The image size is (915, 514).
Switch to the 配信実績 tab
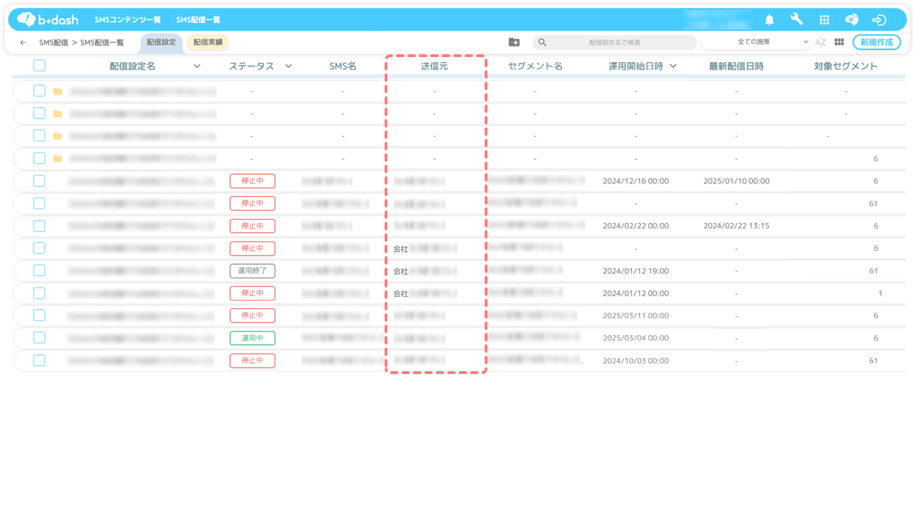click(208, 43)
